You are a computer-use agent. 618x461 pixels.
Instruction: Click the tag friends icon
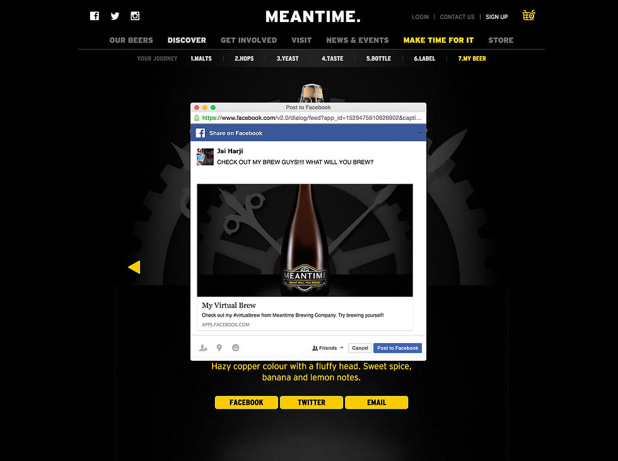[203, 348]
